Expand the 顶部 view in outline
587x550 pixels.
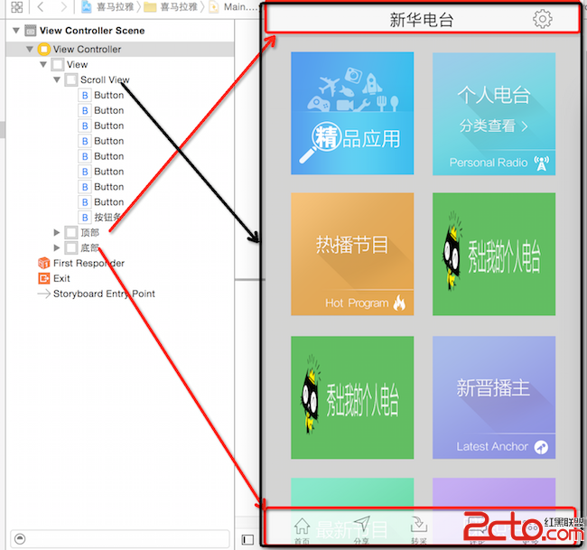[57, 232]
